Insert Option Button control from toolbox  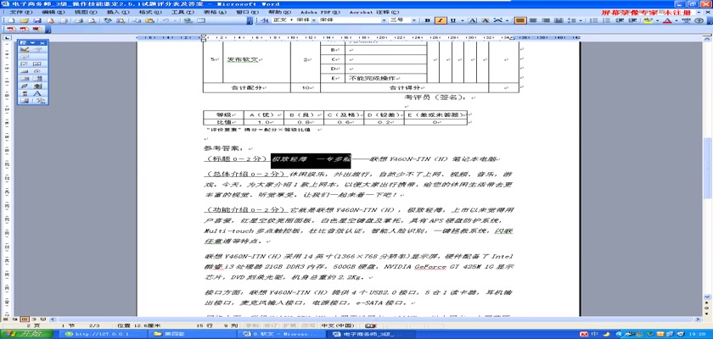pyautogui.click(x=36, y=71)
